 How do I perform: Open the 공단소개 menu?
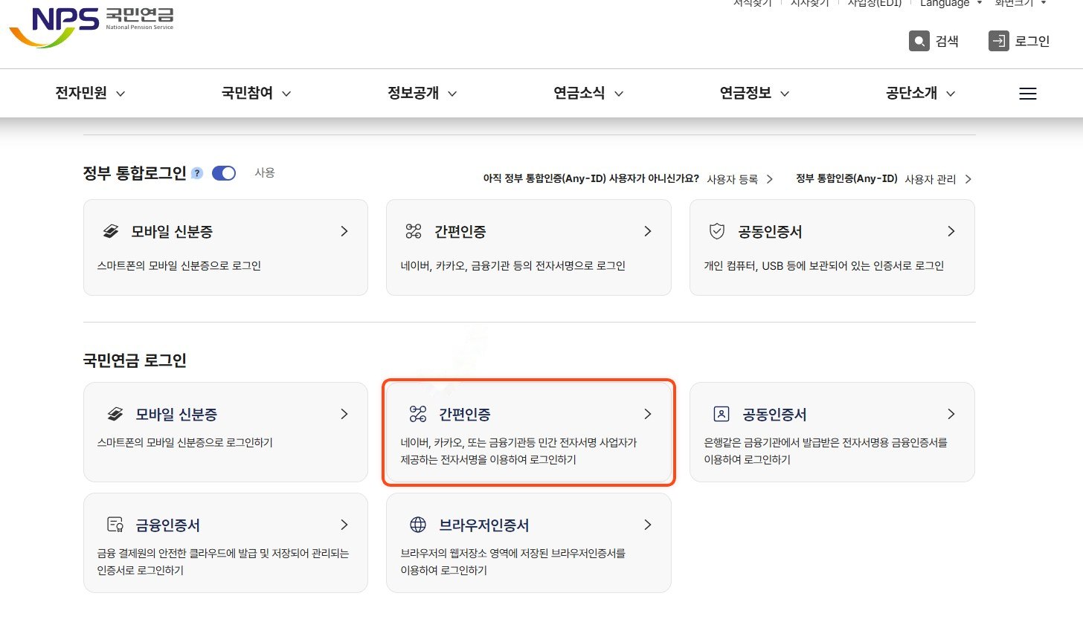pos(920,94)
